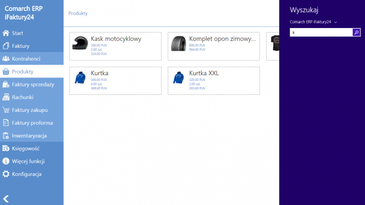Click the Wyszukaj panel title
The width and height of the screenshot is (365, 205).
[304, 10]
